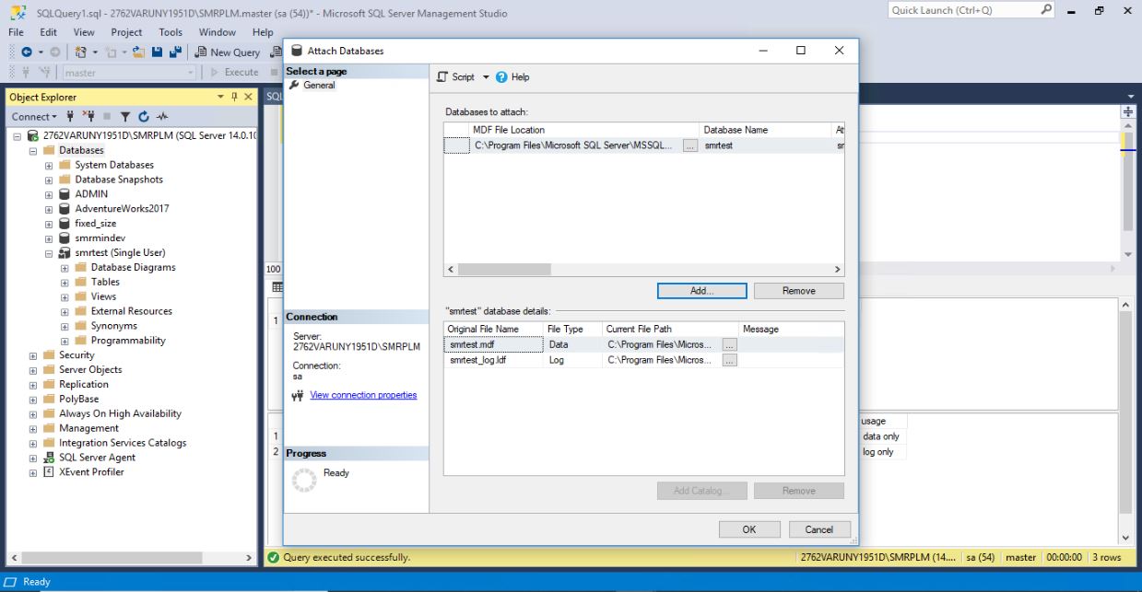Screen dimensions: 1142x592
Task: Click the Filter funnel icon
Action: (125, 117)
